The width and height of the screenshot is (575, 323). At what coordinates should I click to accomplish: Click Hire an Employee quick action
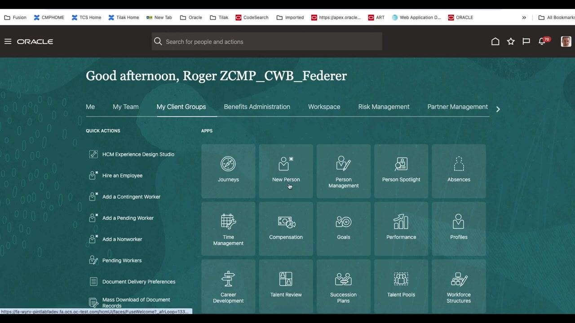point(116,175)
